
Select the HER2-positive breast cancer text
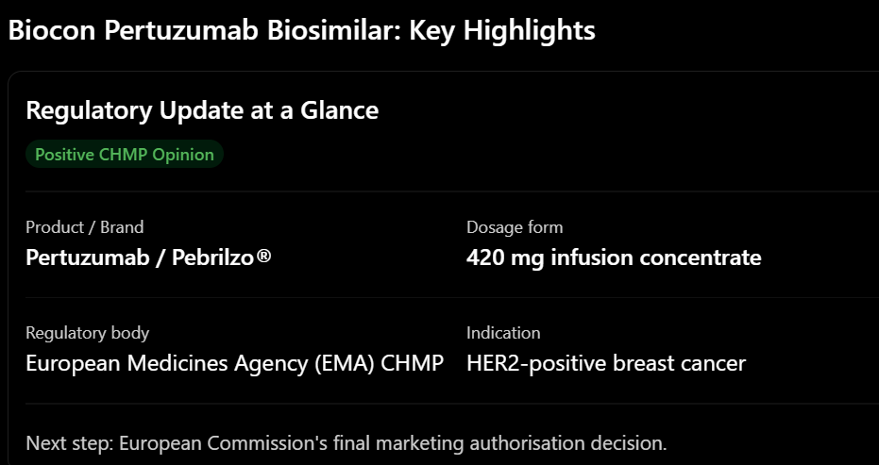[x=606, y=363]
